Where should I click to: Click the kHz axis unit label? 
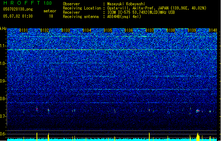coord(3,29)
